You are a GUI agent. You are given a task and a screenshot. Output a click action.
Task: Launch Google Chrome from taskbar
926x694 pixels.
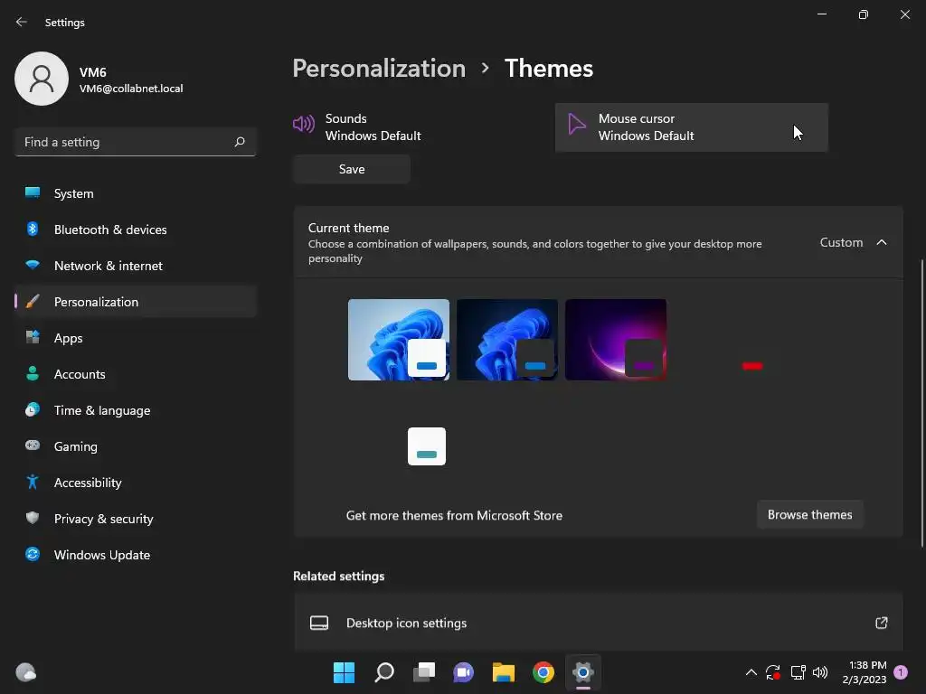[543, 672]
